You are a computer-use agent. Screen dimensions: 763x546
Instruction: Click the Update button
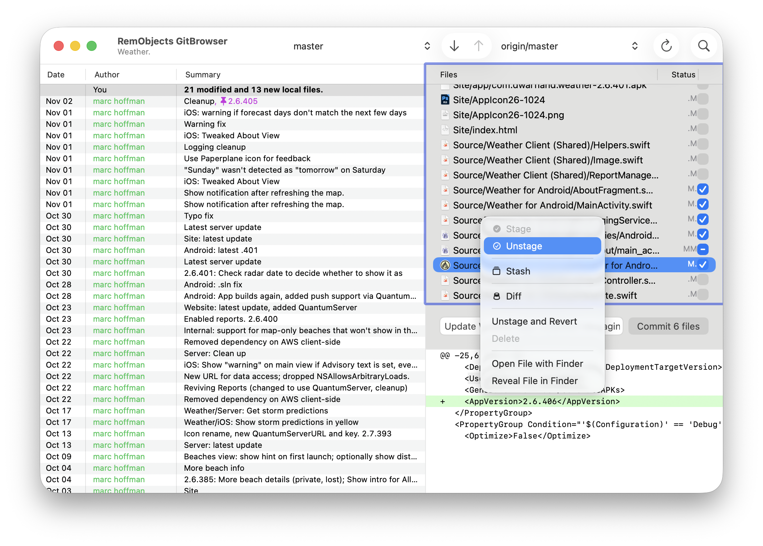coord(460,326)
